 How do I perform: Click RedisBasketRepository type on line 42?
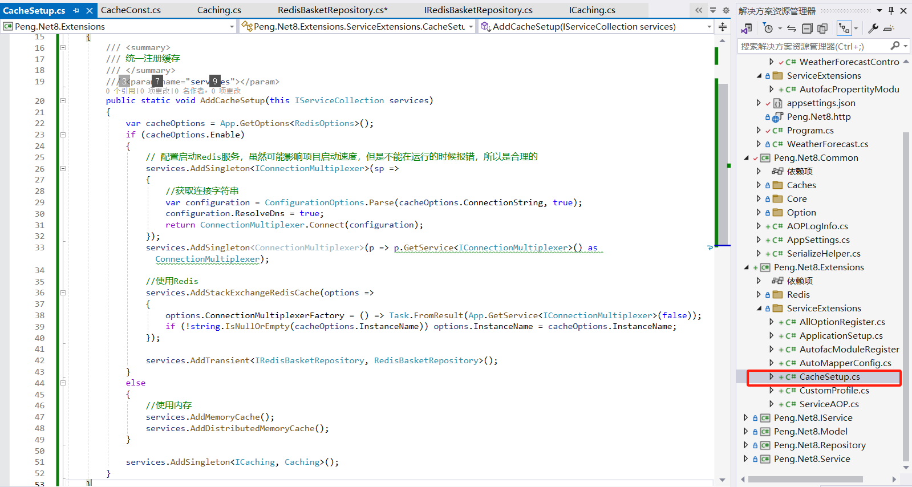426,360
